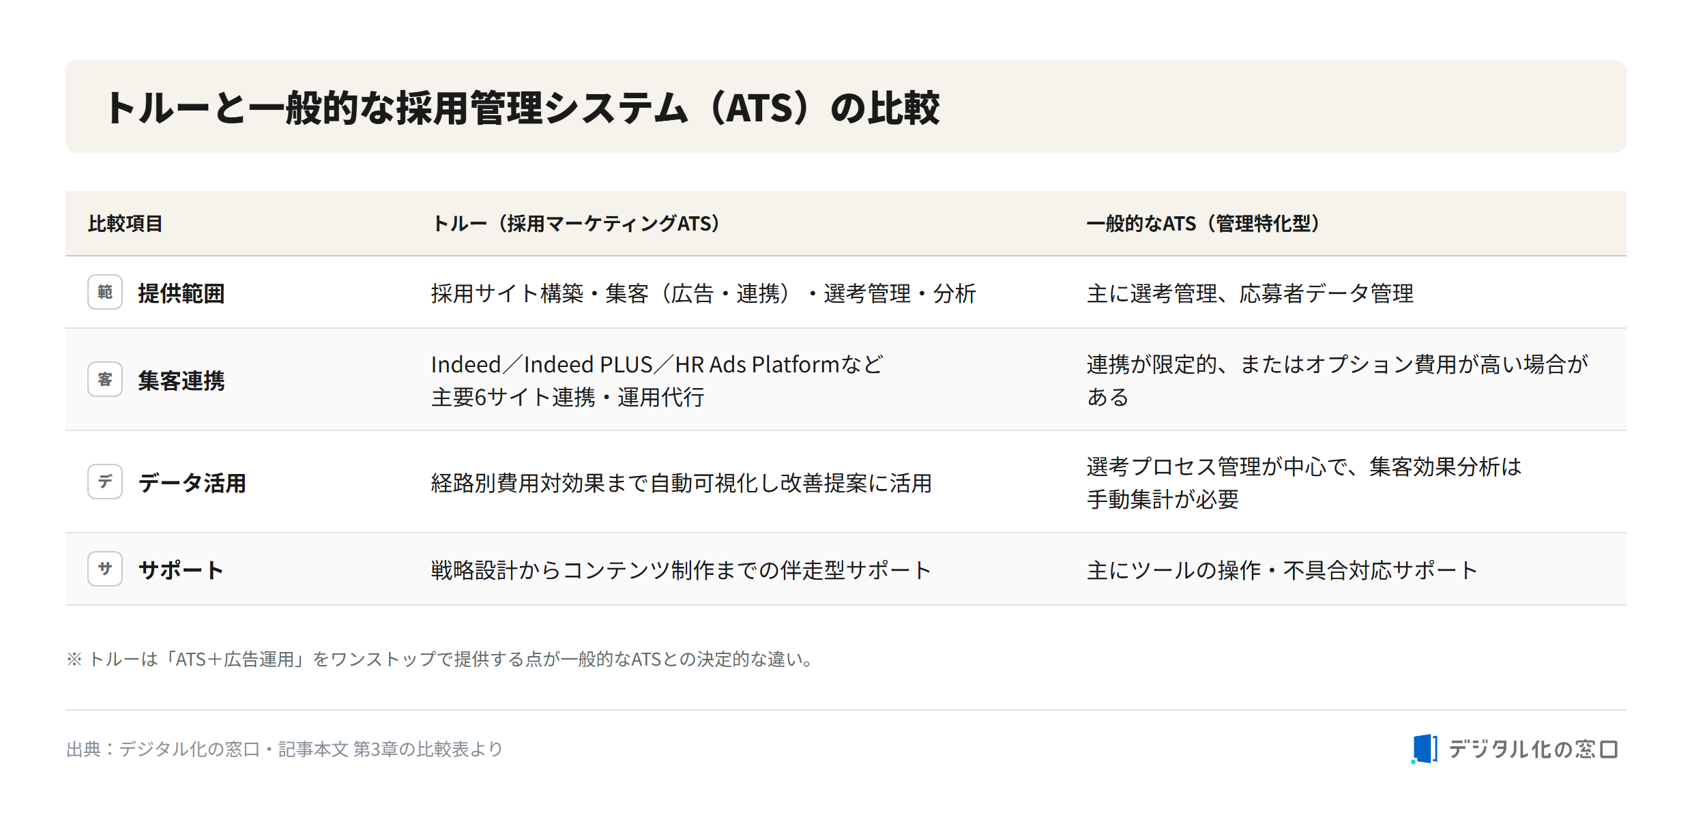The height and width of the screenshot is (828, 1692).
Task: Click the blue デジタル化の窓口 logo icon
Action: coord(1425,749)
